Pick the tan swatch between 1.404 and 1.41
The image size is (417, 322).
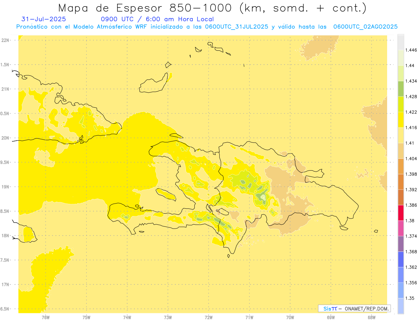pyautogui.click(x=401, y=151)
